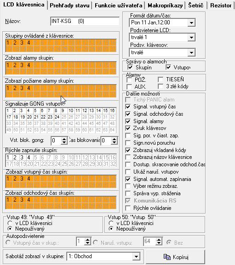Enable Zobrazuj názov klávesnice checkbox

tap(128, 157)
